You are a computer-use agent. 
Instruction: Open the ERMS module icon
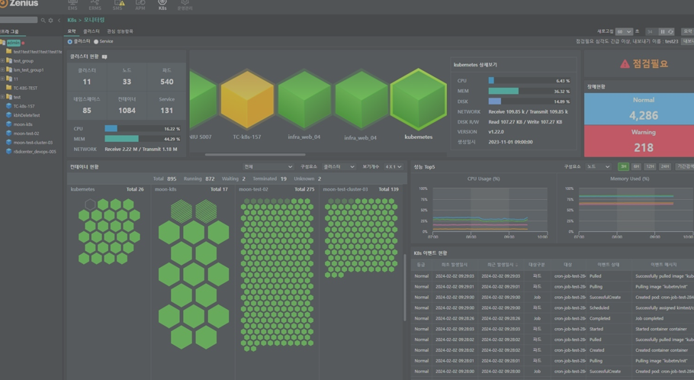(x=95, y=5)
